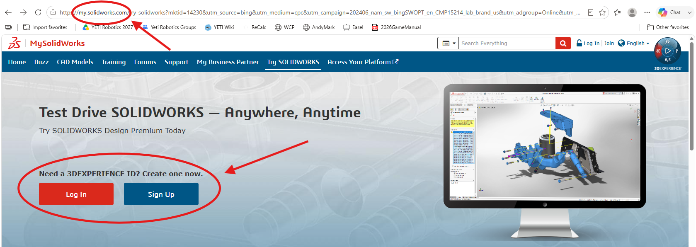Screen dimensions: 696x247
Task: Open the search category dropdown
Action: tap(448, 43)
